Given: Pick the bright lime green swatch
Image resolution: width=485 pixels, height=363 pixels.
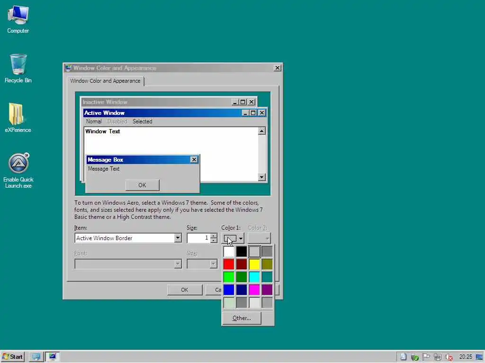Looking at the screenshot, I should click(x=229, y=277).
